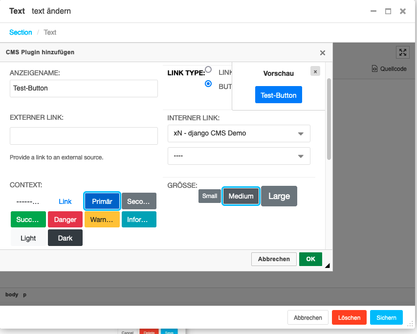Select the Button radio option for link type
The image size is (417, 334).
[208, 84]
